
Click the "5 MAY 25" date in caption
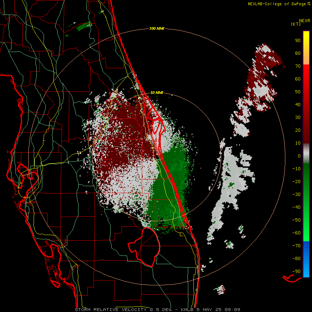tap(209, 310)
